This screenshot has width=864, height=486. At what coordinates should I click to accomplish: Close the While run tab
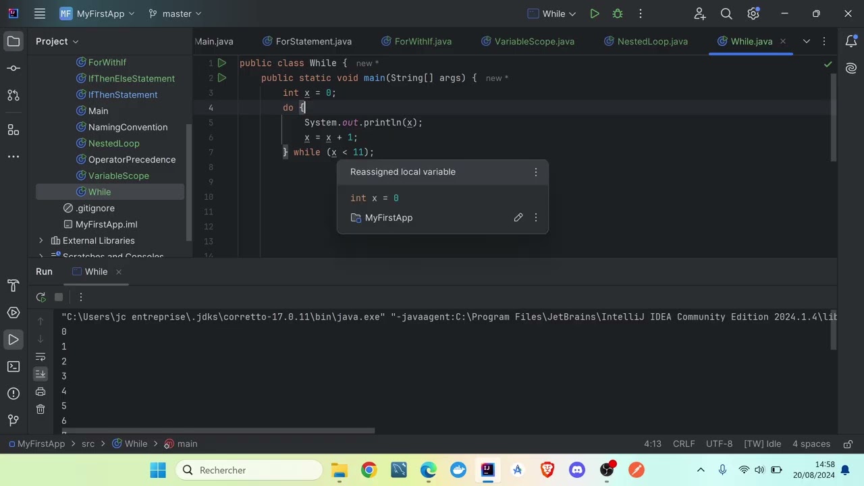pyautogui.click(x=118, y=271)
